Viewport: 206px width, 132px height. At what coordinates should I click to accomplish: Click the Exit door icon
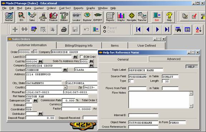point(157,17)
